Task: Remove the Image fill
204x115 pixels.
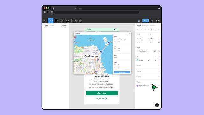Action: 159,60
